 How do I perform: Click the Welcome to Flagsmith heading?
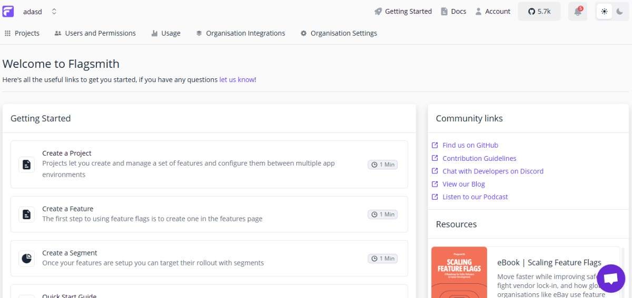click(61, 64)
